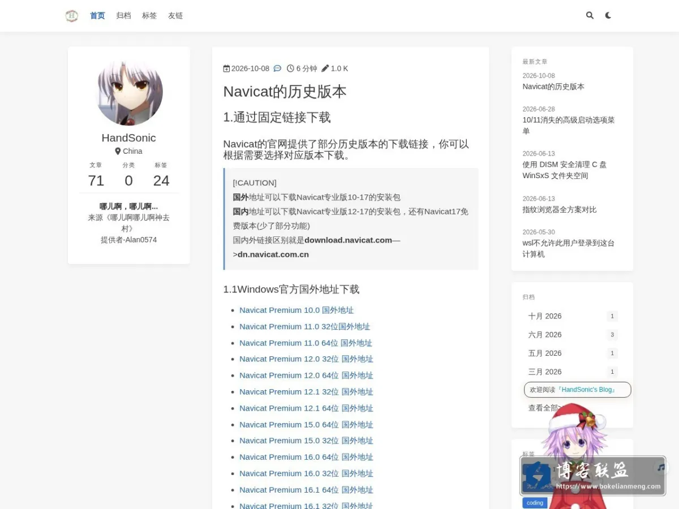Viewport: 679px width, 509px height.
Task: Open Navicat Premium 15.0 32位 国外地址 link
Action: [x=306, y=440]
